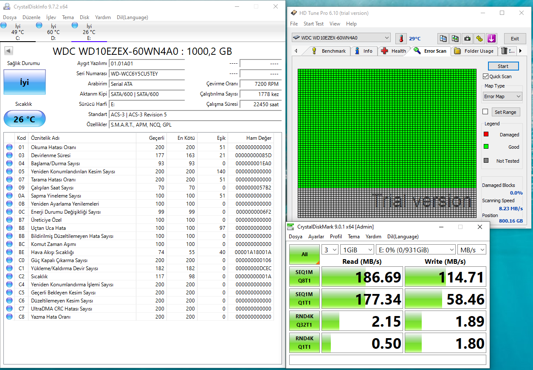Open the Error Map type dropdown
The height and width of the screenshot is (370, 533).
click(502, 96)
